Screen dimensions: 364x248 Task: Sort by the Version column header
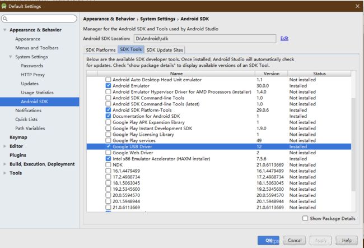tap(272, 74)
